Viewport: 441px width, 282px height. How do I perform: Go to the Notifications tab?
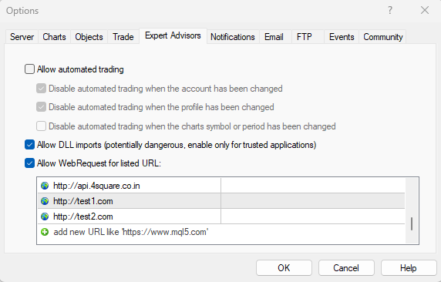click(x=233, y=37)
